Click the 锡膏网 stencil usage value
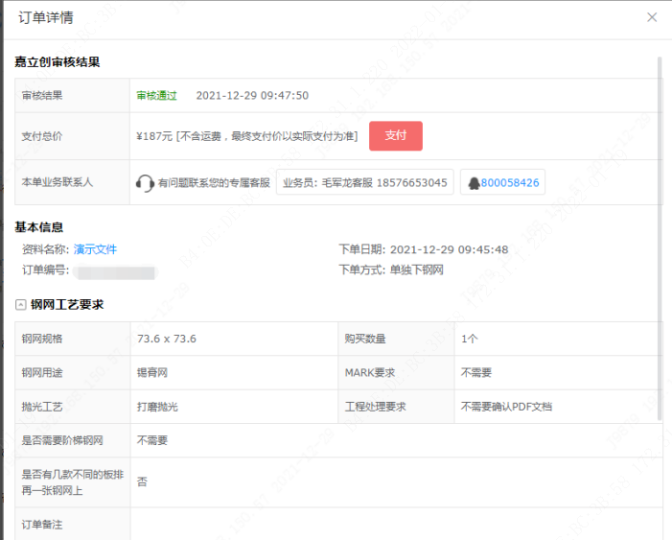This screenshot has width=672, height=540. point(152,372)
